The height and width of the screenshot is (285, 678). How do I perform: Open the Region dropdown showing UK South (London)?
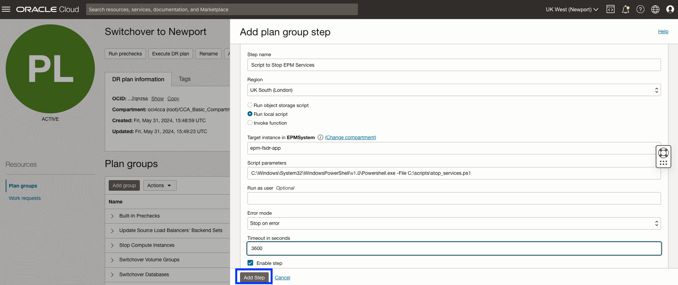(x=454, y=90)
